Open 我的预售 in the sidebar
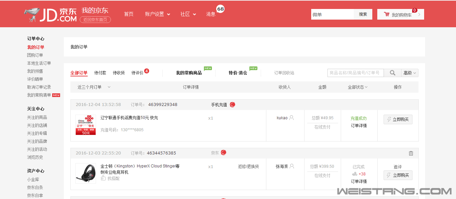Image resolution: width=456 pixels, height=199 pixels. tap(35, 71)
